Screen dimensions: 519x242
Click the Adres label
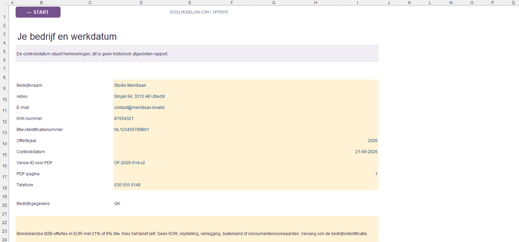[x=22, y=96]
